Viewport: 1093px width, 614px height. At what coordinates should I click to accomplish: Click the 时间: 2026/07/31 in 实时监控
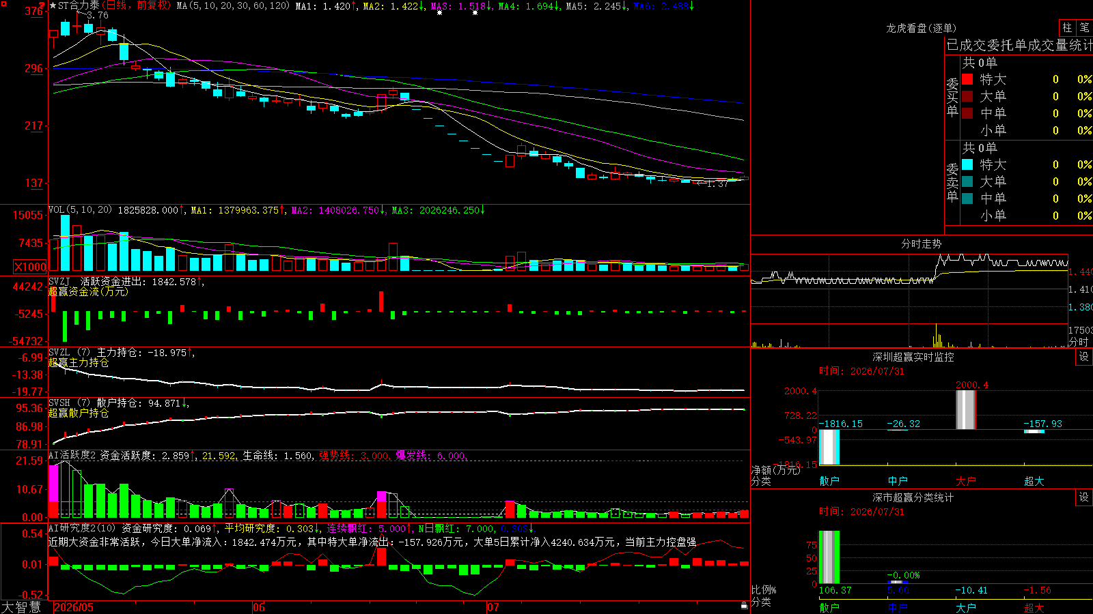(861, 371)
